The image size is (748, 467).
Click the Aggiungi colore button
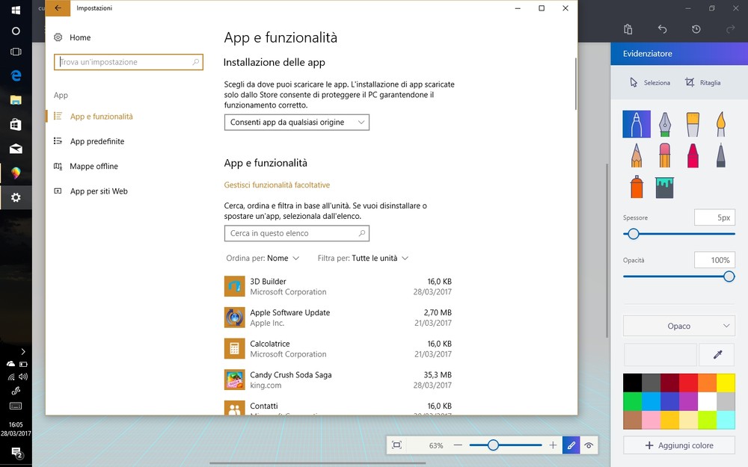pyautogui.click(x=679, y=445)
